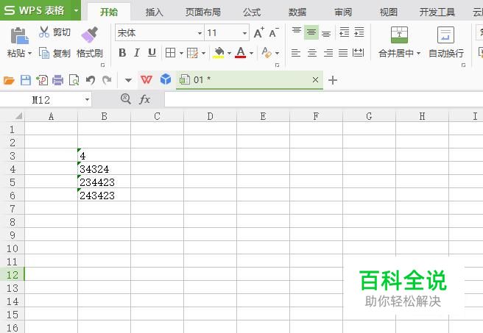Expand the Merge and Center dropdown arrow
The width and height of the screenshot is (483, 333).
pos(418,53)
